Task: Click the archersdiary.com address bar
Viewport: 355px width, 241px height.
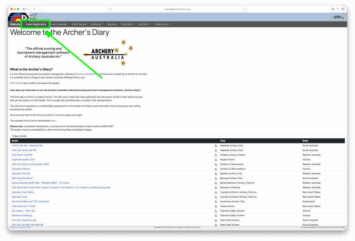Action: 177,9
